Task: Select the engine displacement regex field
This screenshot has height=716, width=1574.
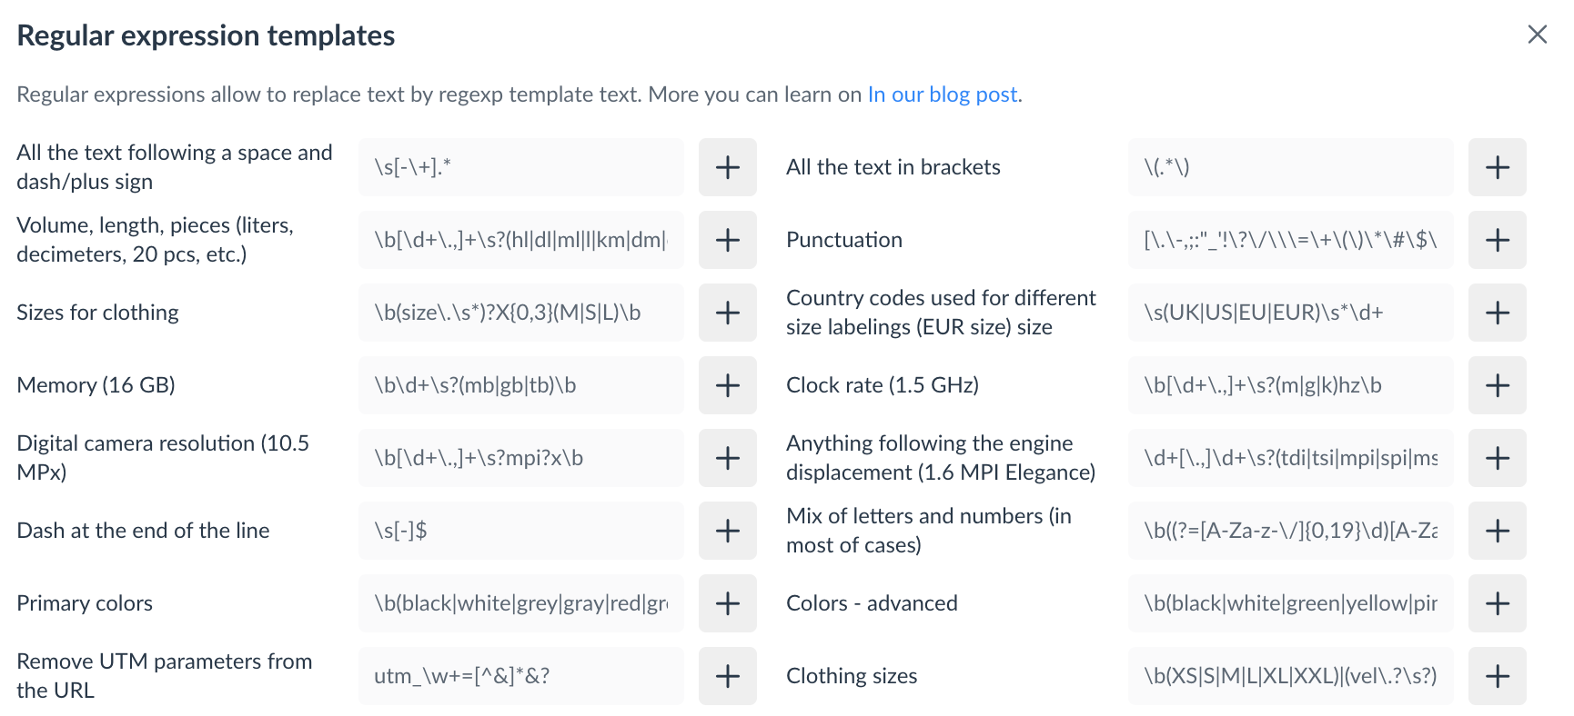Action: pyautogui.click(x=1290, y=458)
